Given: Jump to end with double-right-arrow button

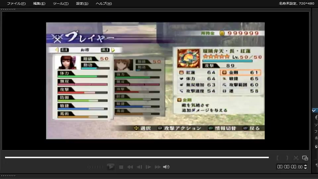Looking at the screenshot, I should [158, 167].
